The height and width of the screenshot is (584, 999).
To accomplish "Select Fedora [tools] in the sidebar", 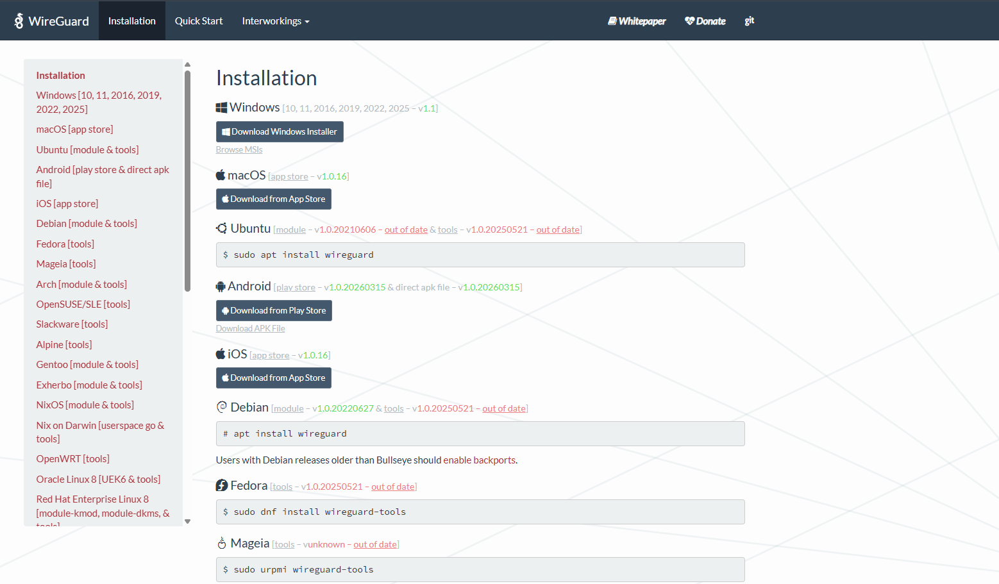I will pyautogui.click(x=65, y=244).
